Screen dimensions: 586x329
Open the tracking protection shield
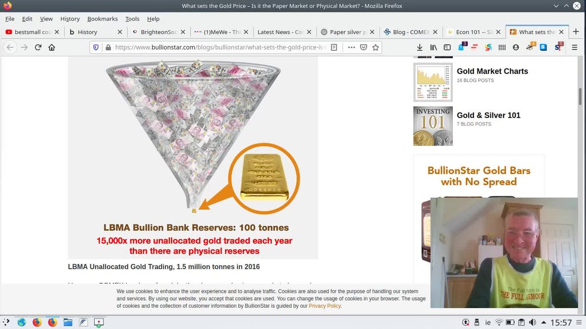[x=96, y=48]
